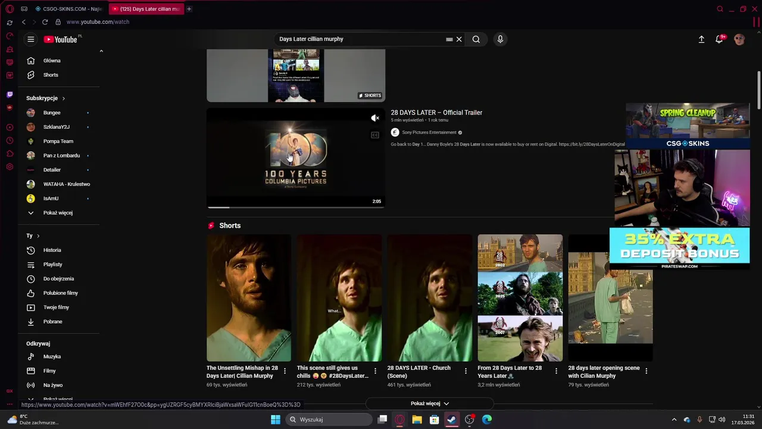Image resolution: width=762 pixels, height=429 pixels.
Task: Expand the Subskrypcje section
Action: point(46,98)
